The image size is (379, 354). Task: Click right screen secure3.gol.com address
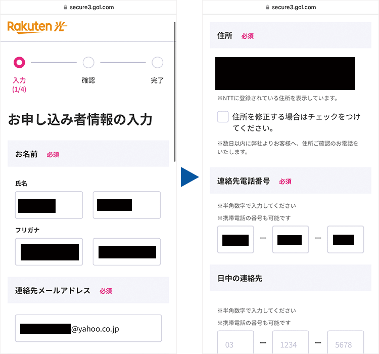pyautogui.click(x=294, y=7)
